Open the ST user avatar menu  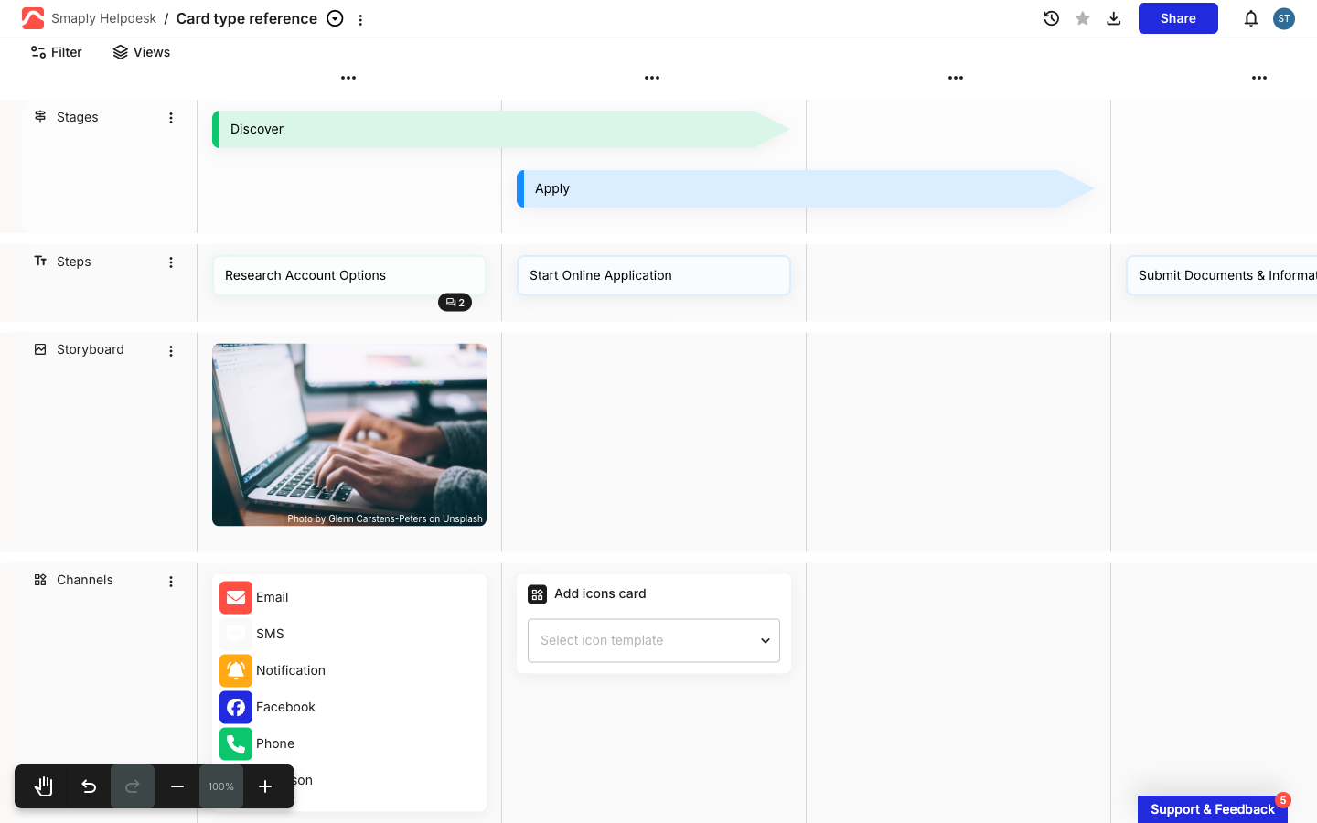click(x=1284, y=18)
